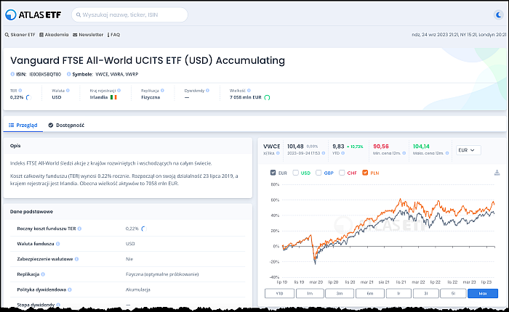Click the blue gauge icon by header TER 0,22%
Image resolution: width=509 pixels, height=312 pixels.
click(x=28, y=97)
